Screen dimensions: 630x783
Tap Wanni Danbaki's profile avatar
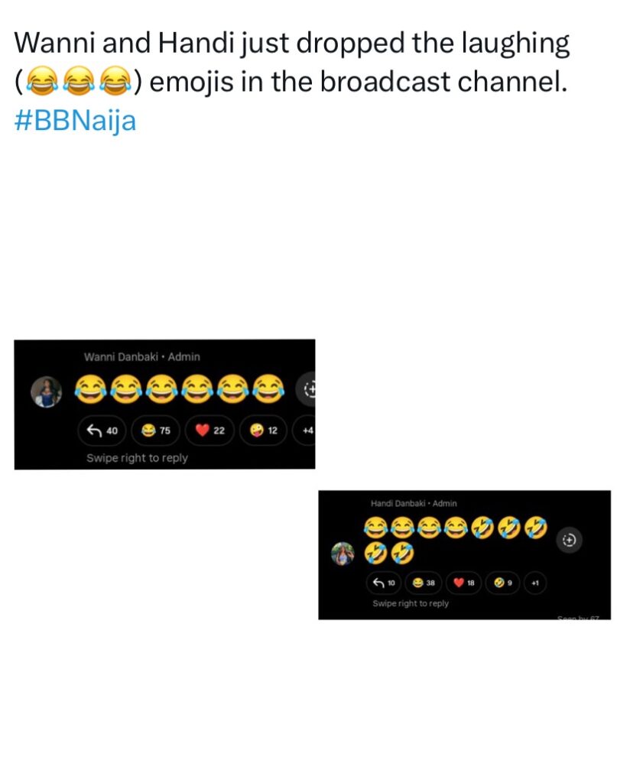pyautogui.click(x=47, y=391)
